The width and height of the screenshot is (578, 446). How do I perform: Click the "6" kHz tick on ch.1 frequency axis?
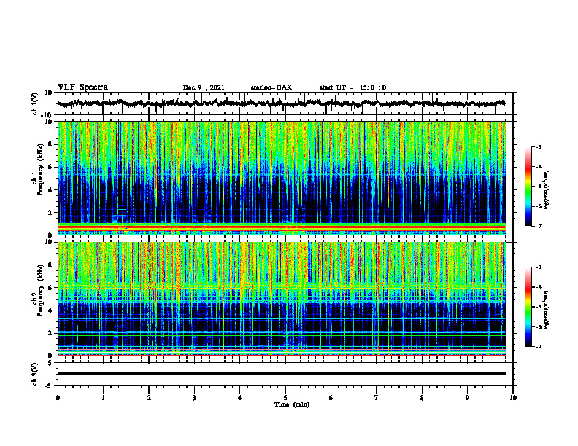[51, 167]
